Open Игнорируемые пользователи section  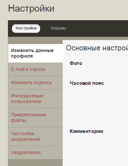35,99
